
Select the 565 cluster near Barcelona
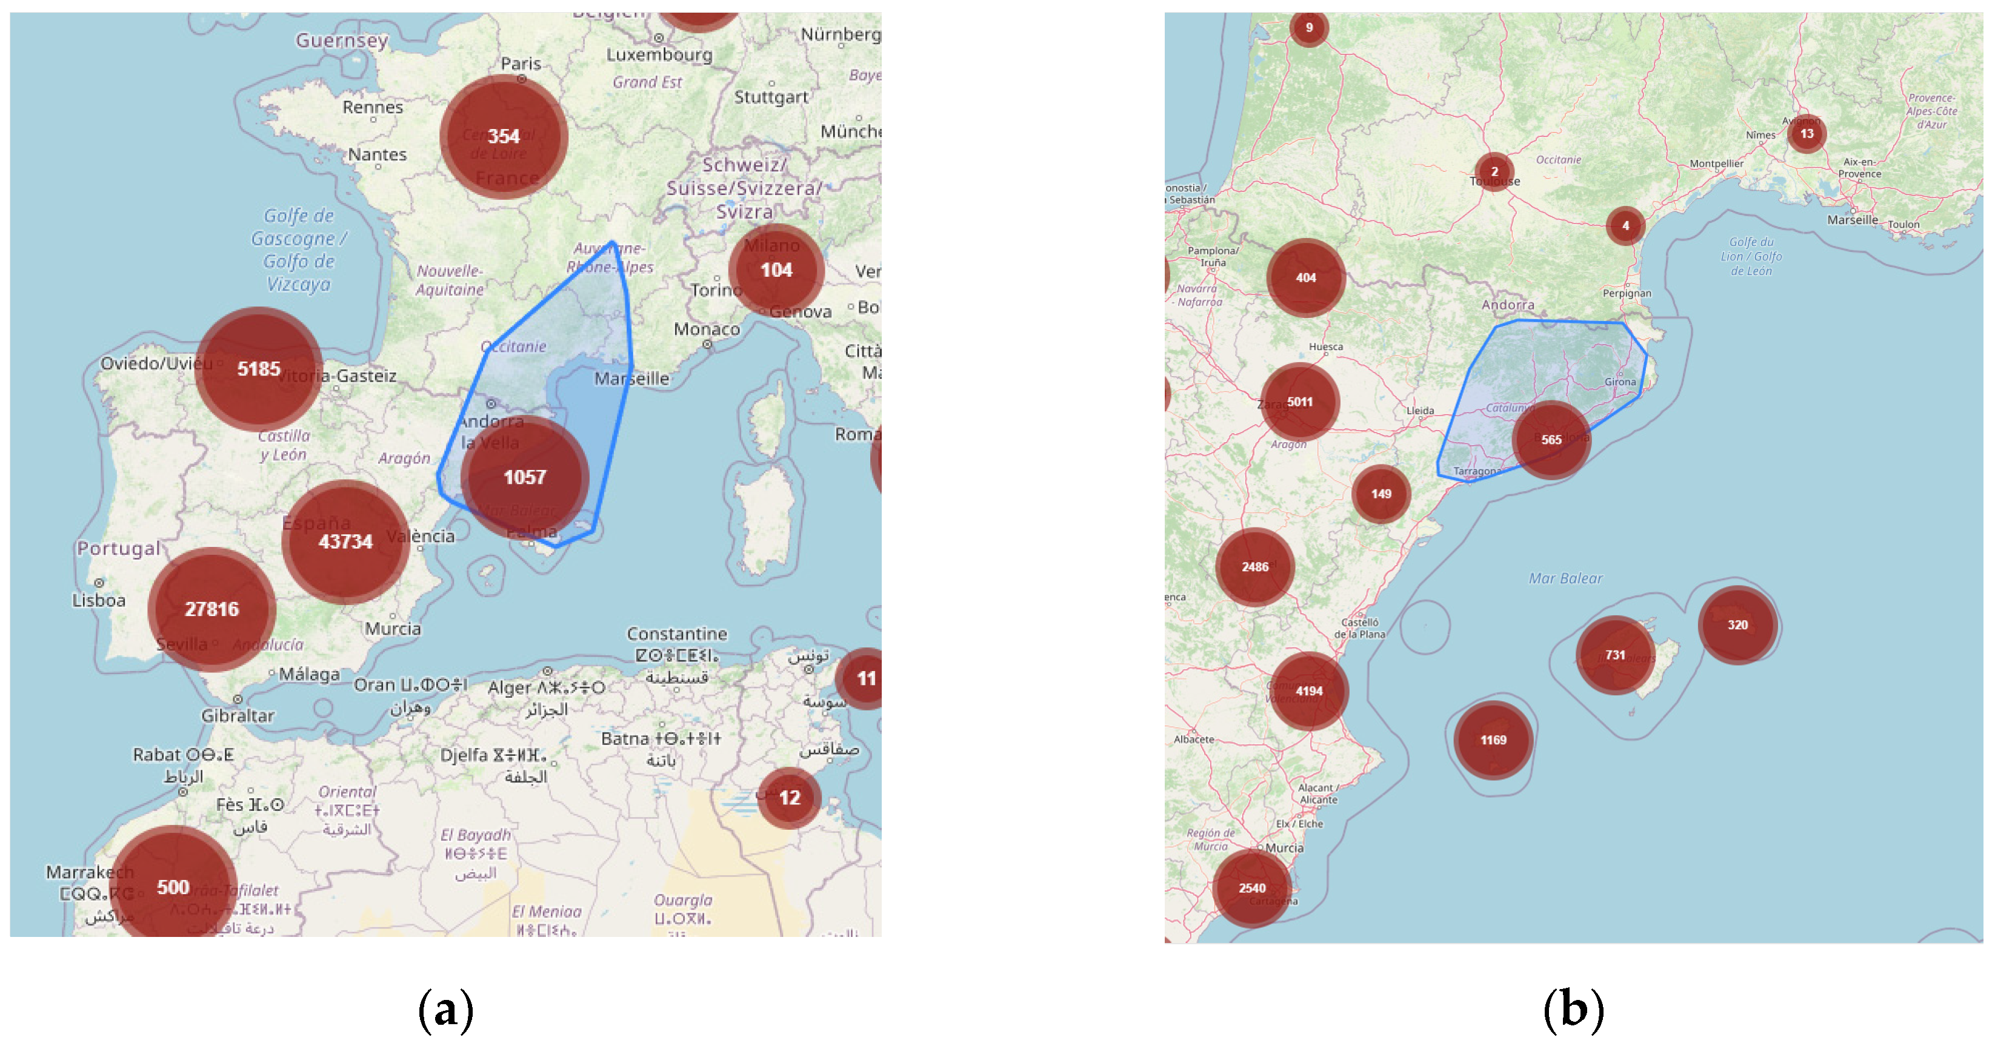click(1550, 440)
